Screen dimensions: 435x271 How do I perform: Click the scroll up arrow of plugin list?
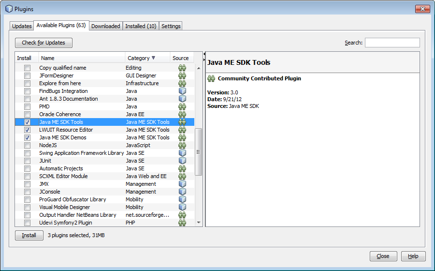pos(199,68)
